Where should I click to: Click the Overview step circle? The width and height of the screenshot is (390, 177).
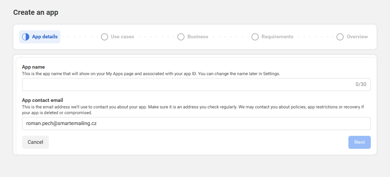pos(340,37)
